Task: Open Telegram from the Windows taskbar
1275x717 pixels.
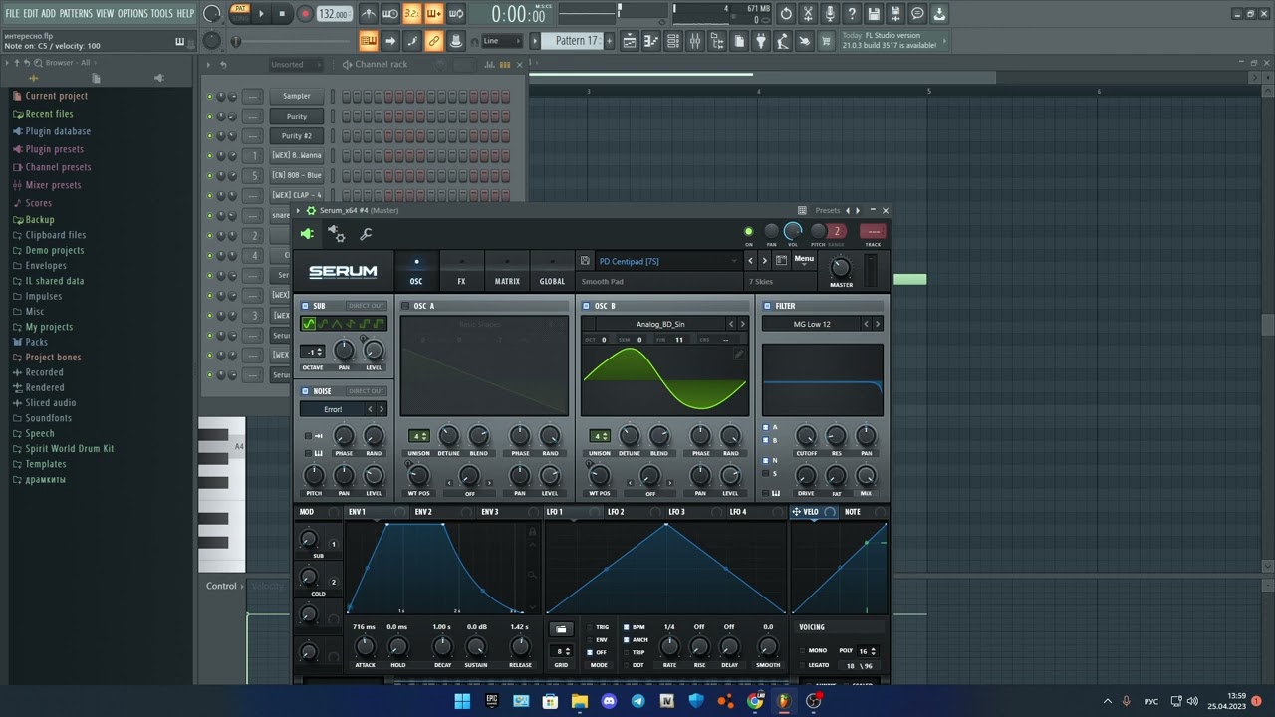Action: [x=637, y=701]
